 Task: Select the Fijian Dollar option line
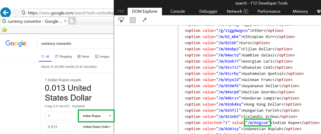[238, 49]
